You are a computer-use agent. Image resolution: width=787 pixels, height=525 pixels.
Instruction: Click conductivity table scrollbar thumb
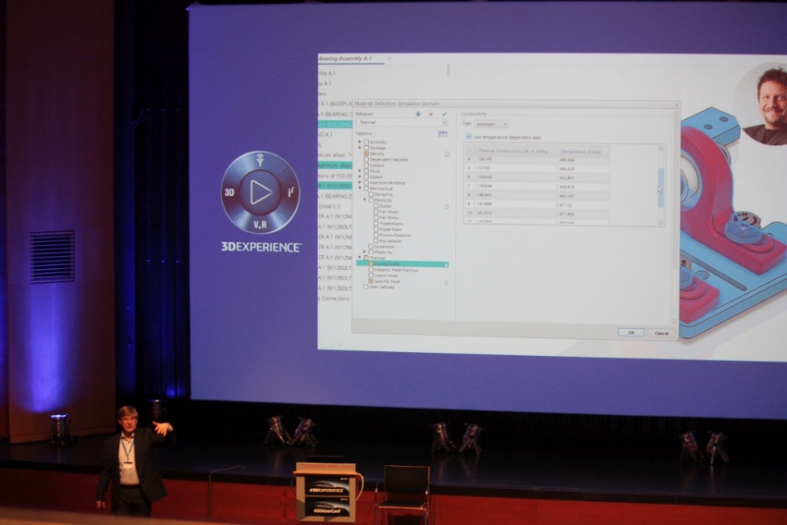point(661,188)
